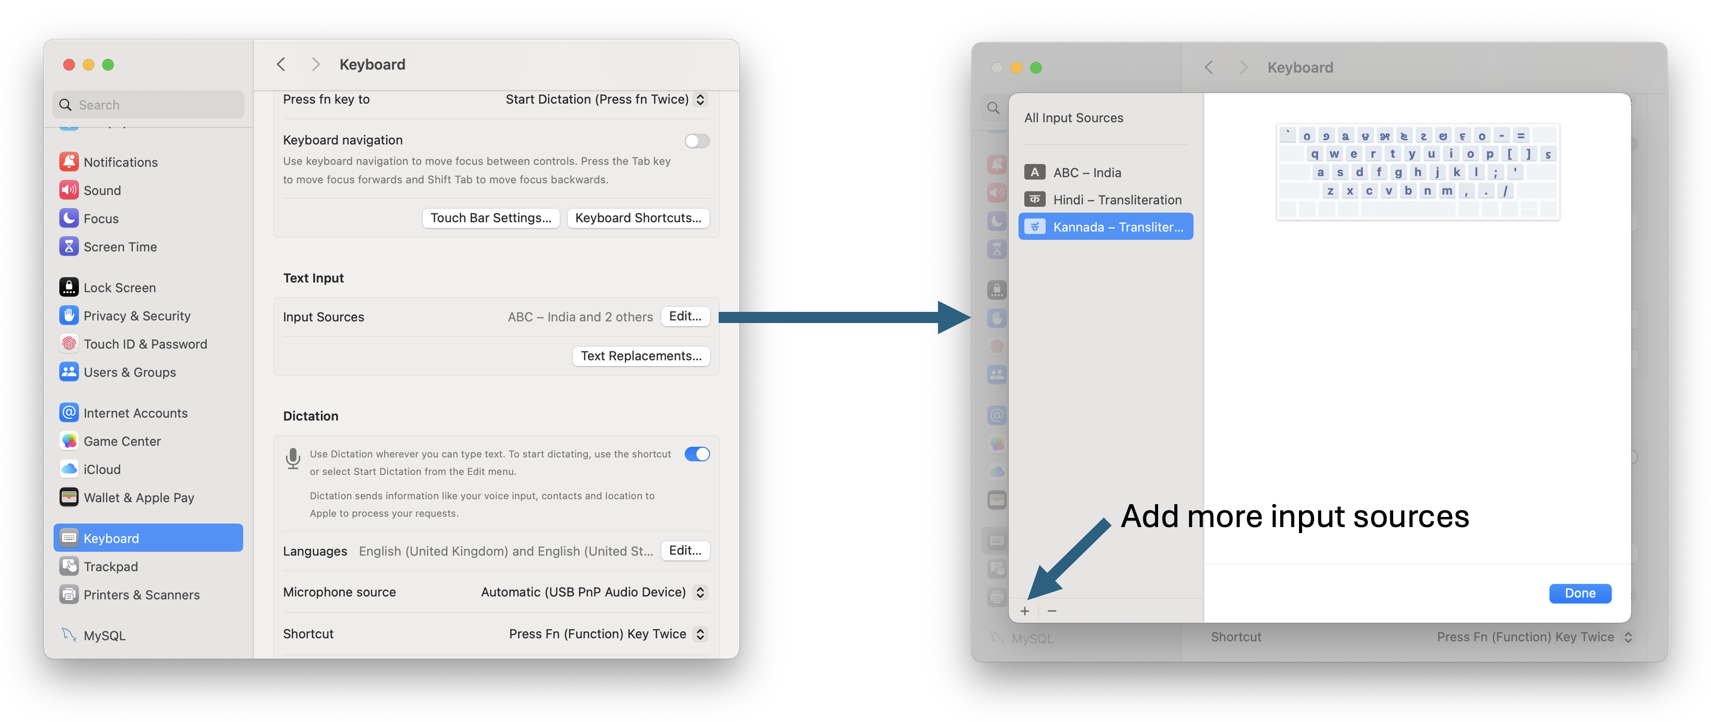The width and height of the screenshot is (1711, 722).
Task: Click the plus button to add input source
Action: tap(1025, 611)
